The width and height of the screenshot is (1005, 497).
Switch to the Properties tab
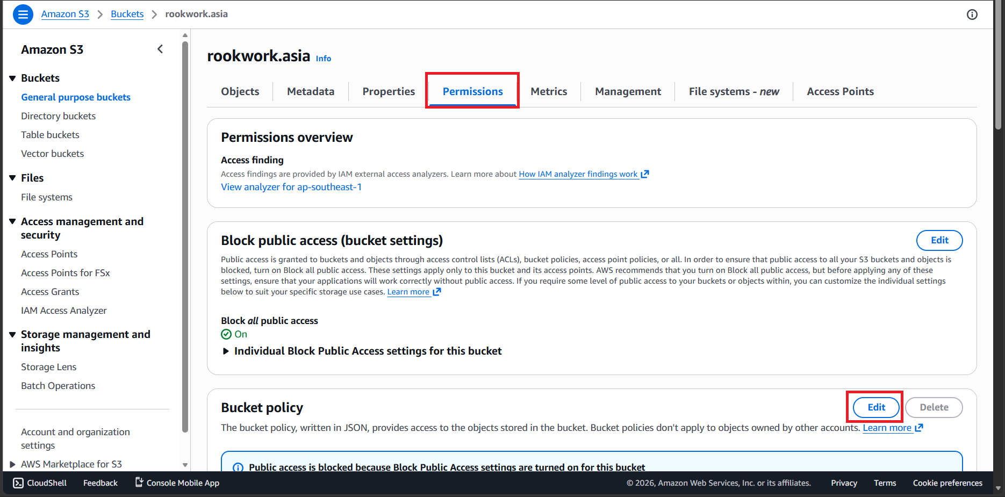tap(389, 91)
